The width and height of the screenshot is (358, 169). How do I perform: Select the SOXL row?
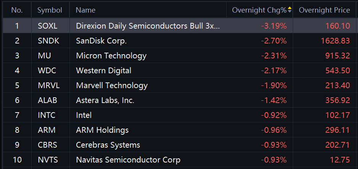tap(179, 26)
